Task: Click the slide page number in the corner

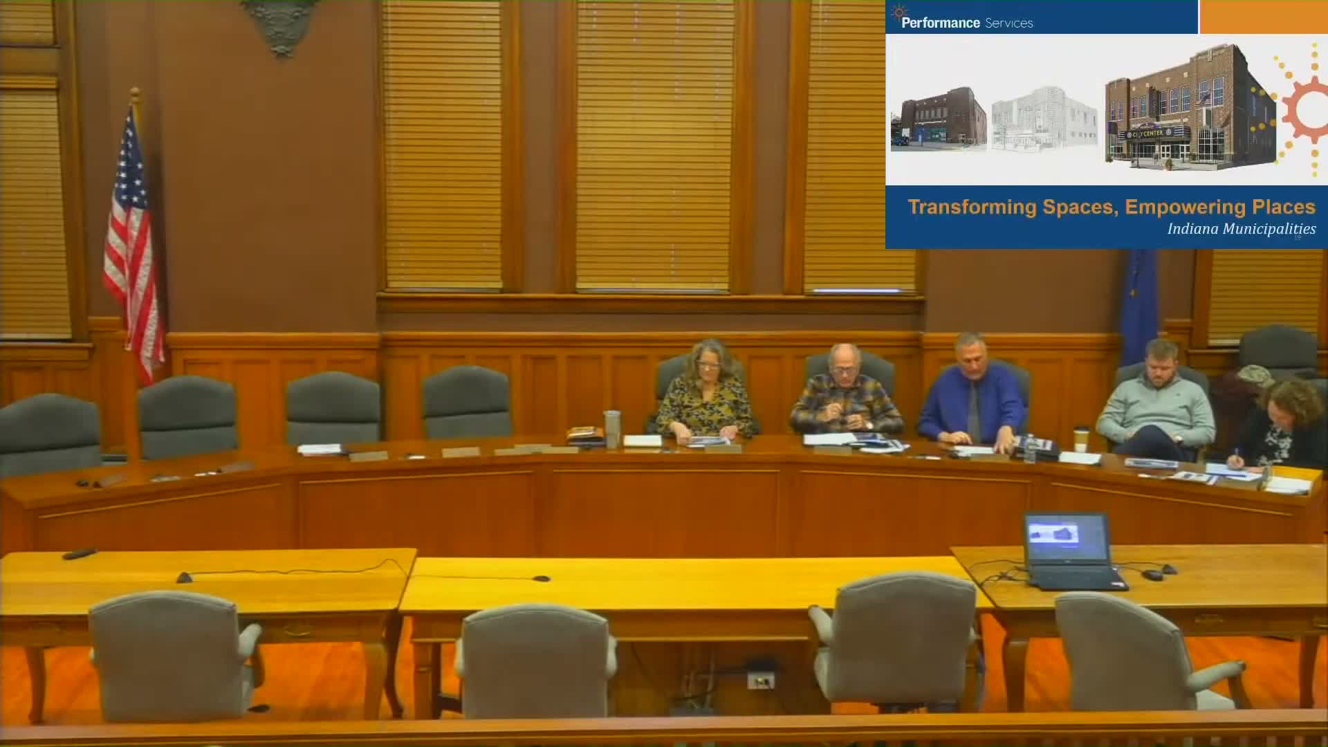Action: pos(1298,237)
